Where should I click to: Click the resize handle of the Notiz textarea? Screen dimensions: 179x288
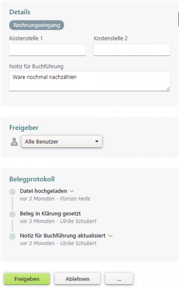(168, 89)
